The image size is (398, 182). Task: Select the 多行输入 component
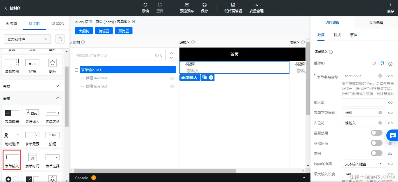tap(32, 116)
